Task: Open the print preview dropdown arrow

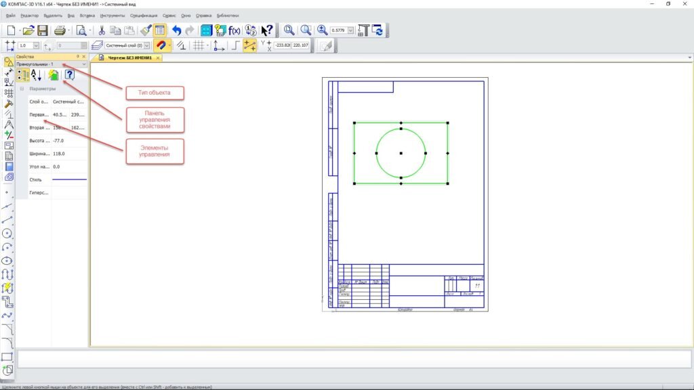Action: tap(90, 30)
